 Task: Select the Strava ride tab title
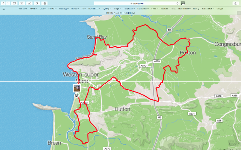pyautogui.click(x=120, y=13)
